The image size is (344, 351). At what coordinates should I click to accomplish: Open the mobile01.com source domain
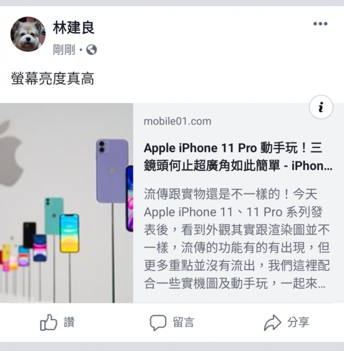click(x=177, y=121)
